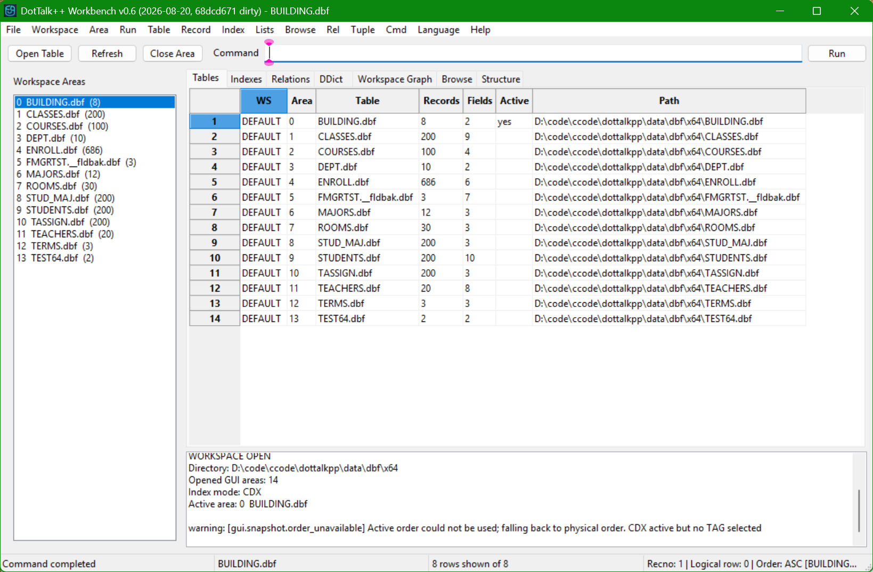Open the Rel menu
The image size is (873, 572).
coord(333,30)
